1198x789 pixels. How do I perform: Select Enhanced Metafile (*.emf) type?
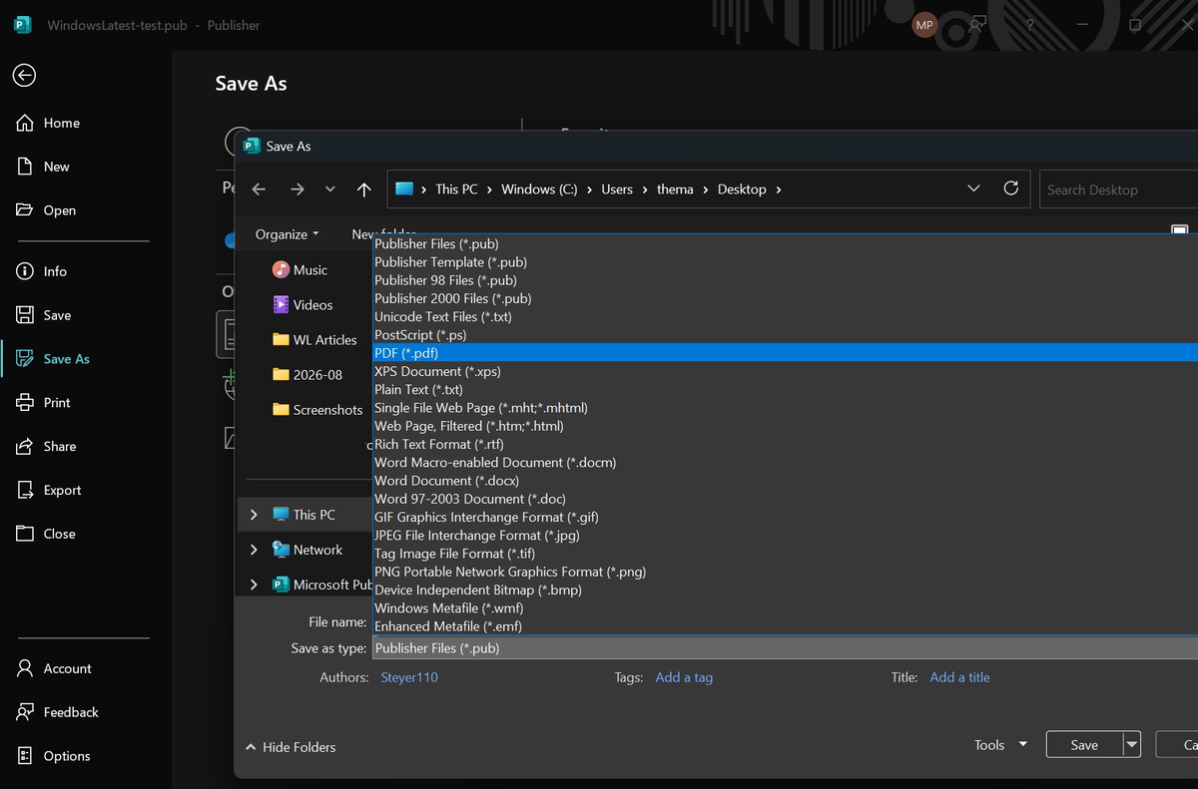pos(785,626)
